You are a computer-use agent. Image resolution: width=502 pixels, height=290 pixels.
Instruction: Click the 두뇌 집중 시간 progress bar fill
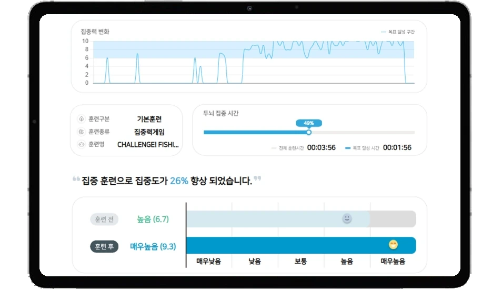[256, 132]
